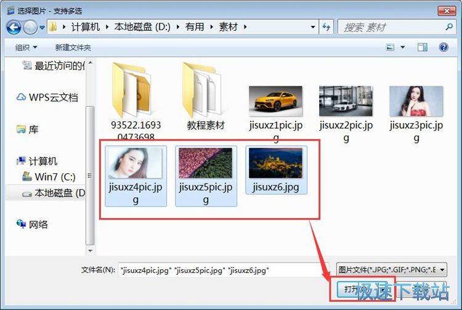Click the folder icon in address bar
462x310 pixels.
pyautogui.click(x=53, y=27)
